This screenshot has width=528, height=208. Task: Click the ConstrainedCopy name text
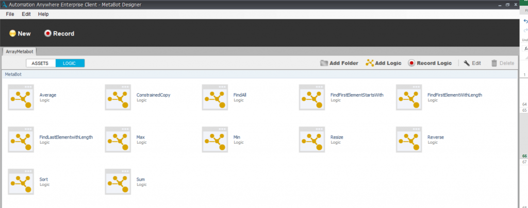[153, 95]
